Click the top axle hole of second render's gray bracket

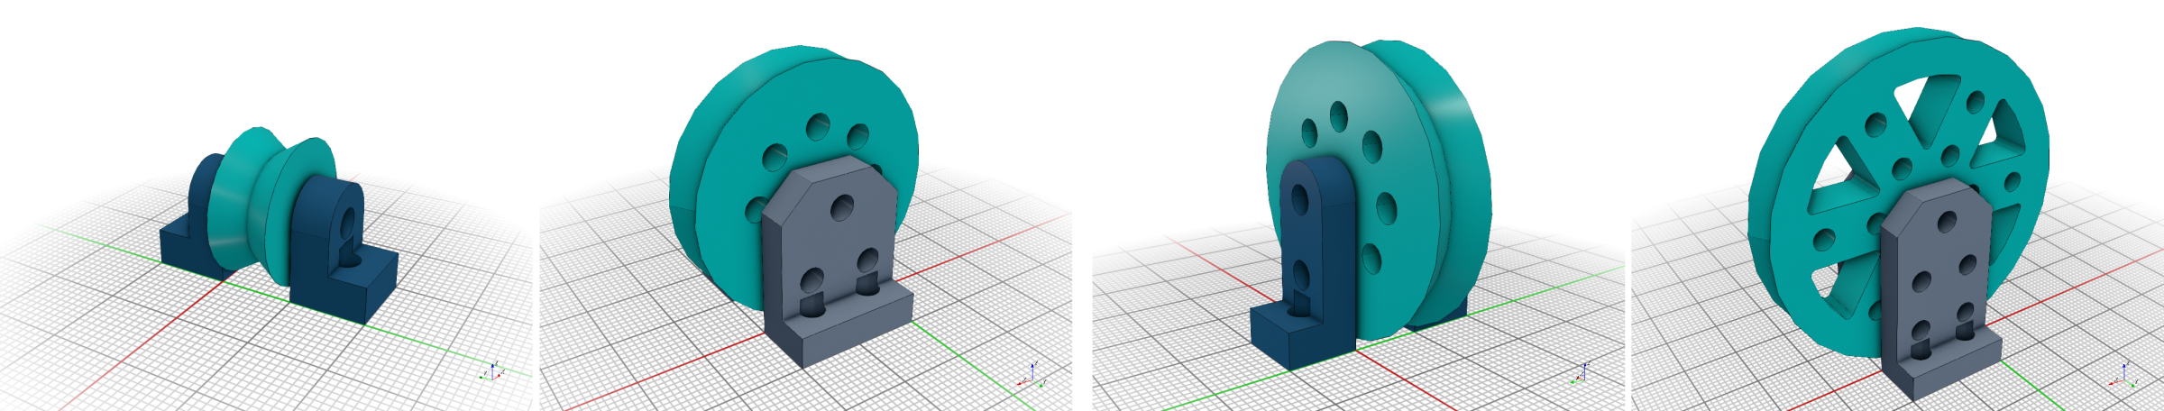843,207
